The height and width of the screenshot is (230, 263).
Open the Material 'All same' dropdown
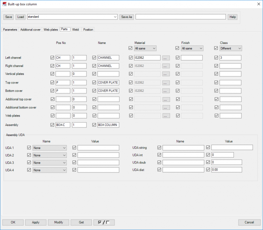point(145,48)
